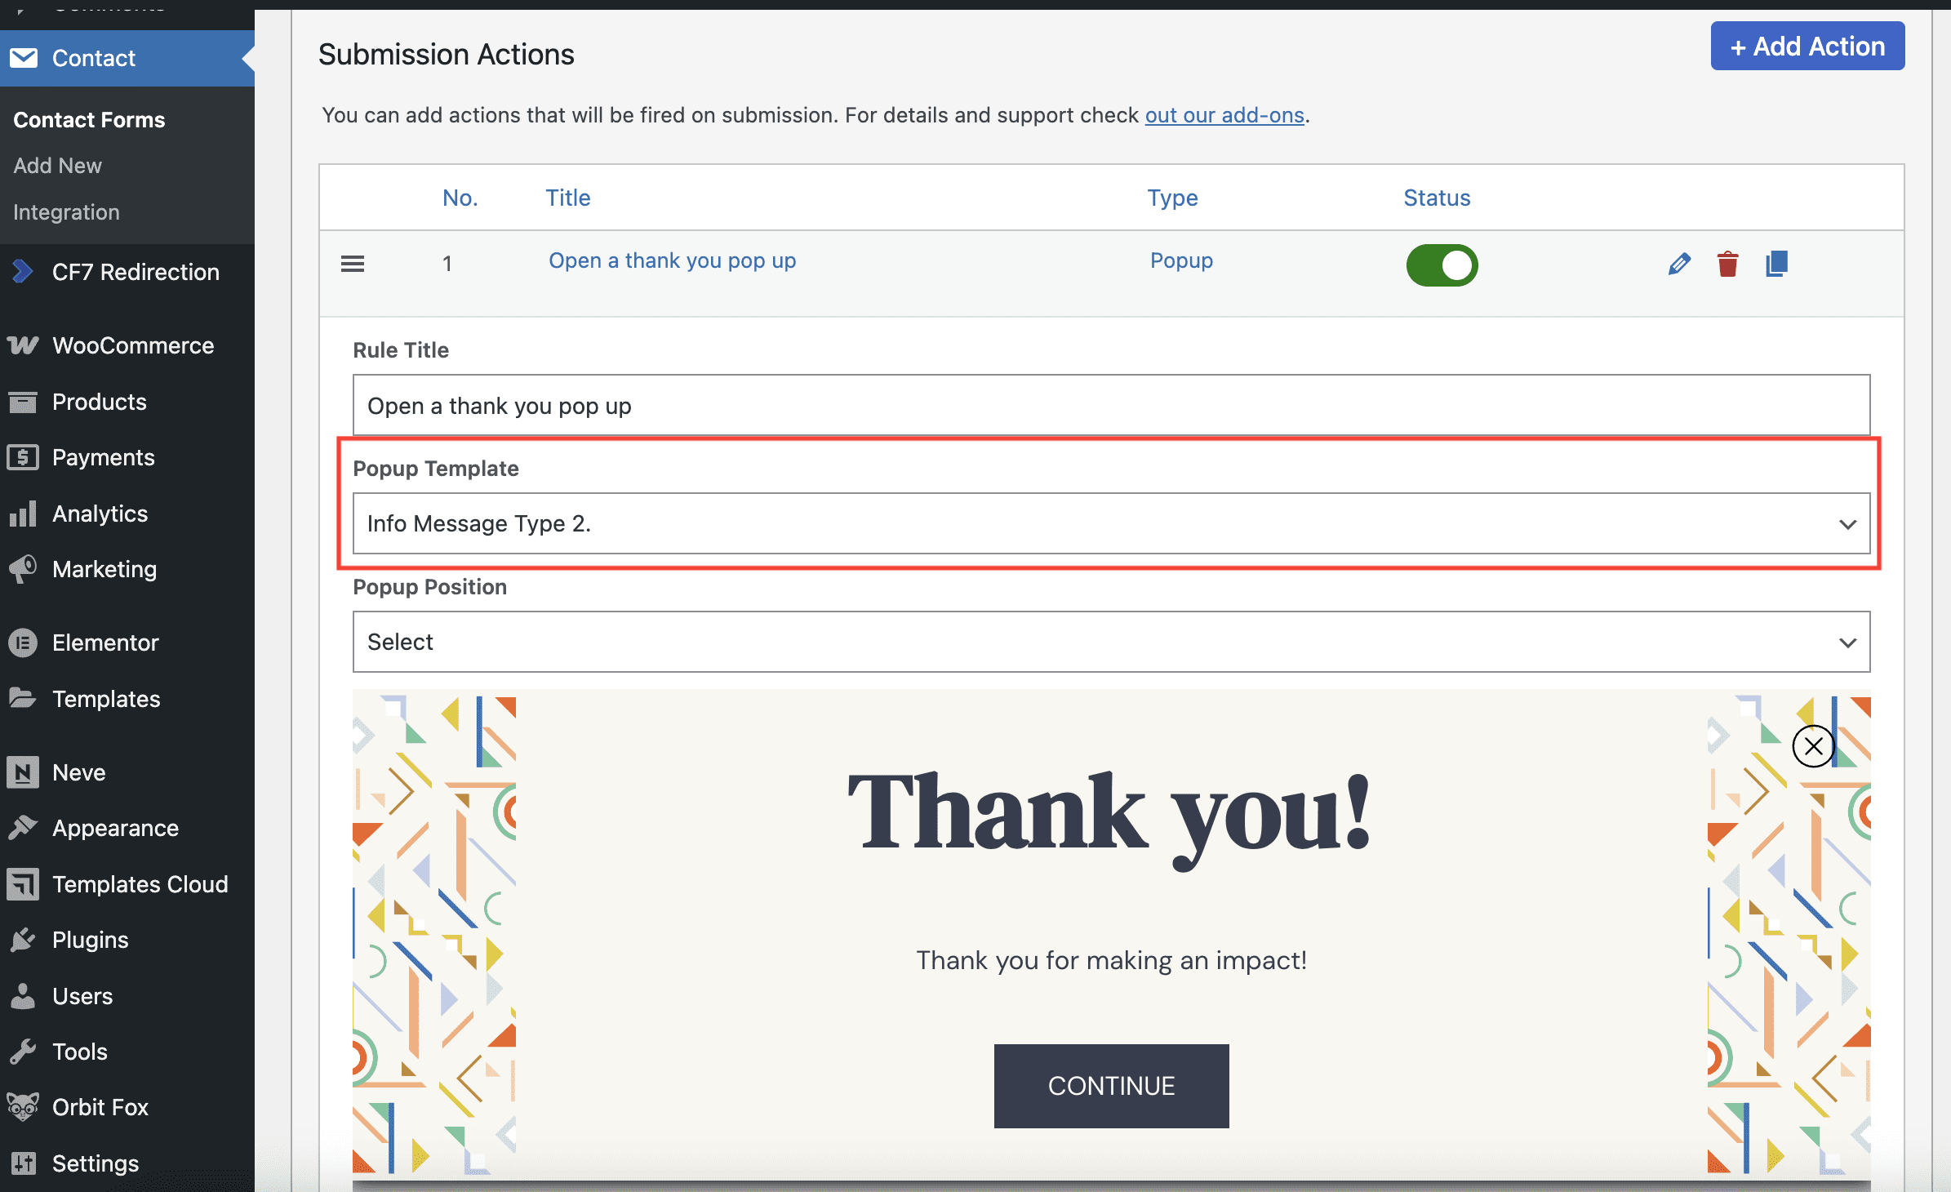Open WooCommerce from the sidebar icon
1951x1192 pixels.
tap(23, 345)
